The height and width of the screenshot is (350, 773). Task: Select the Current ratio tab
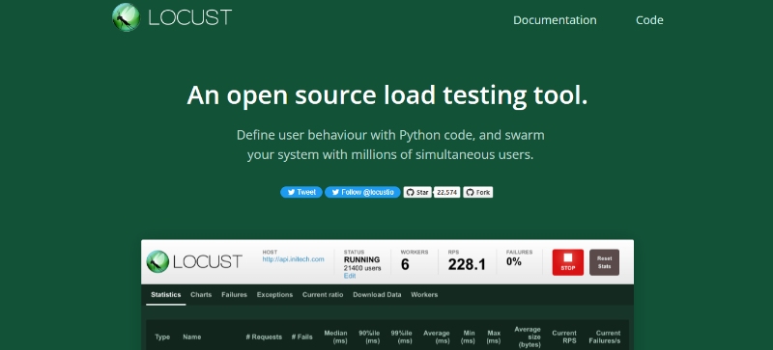323,294
